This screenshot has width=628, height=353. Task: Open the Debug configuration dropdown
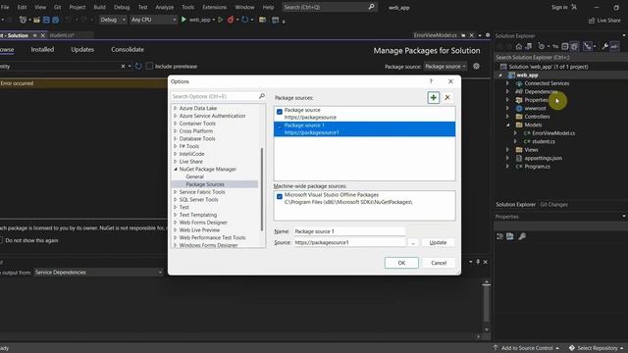(113, 20)
